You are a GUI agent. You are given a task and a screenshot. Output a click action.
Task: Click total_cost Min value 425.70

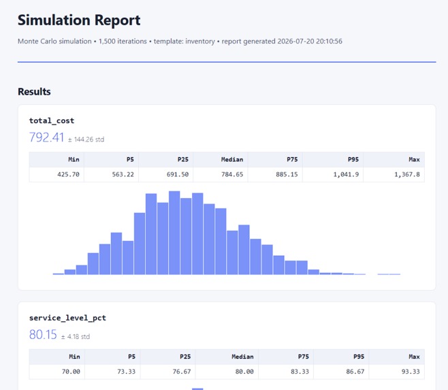pos(68,174)
